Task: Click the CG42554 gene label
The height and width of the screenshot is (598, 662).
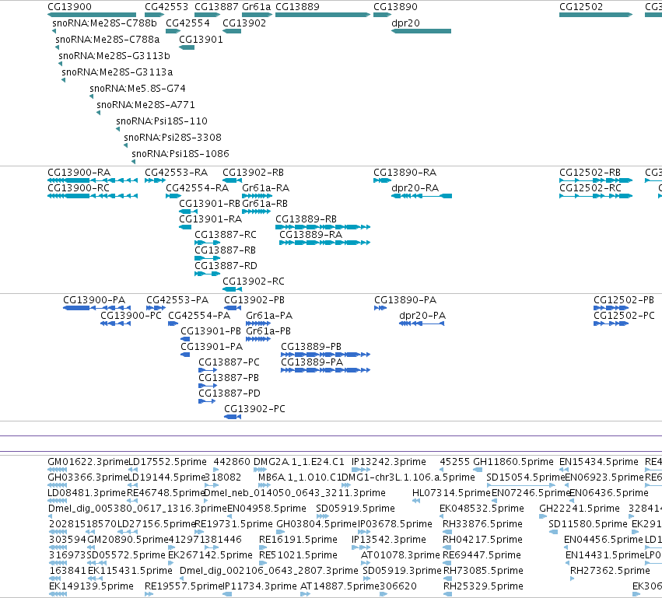Action: click(187, 23)
